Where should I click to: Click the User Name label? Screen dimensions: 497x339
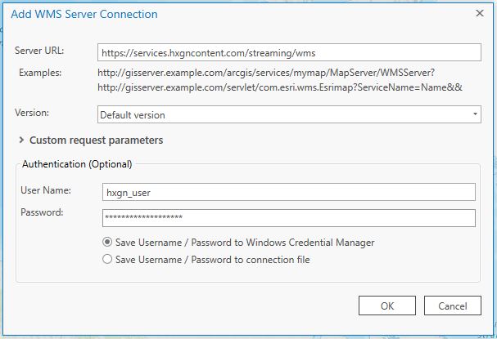pos(46,190)
